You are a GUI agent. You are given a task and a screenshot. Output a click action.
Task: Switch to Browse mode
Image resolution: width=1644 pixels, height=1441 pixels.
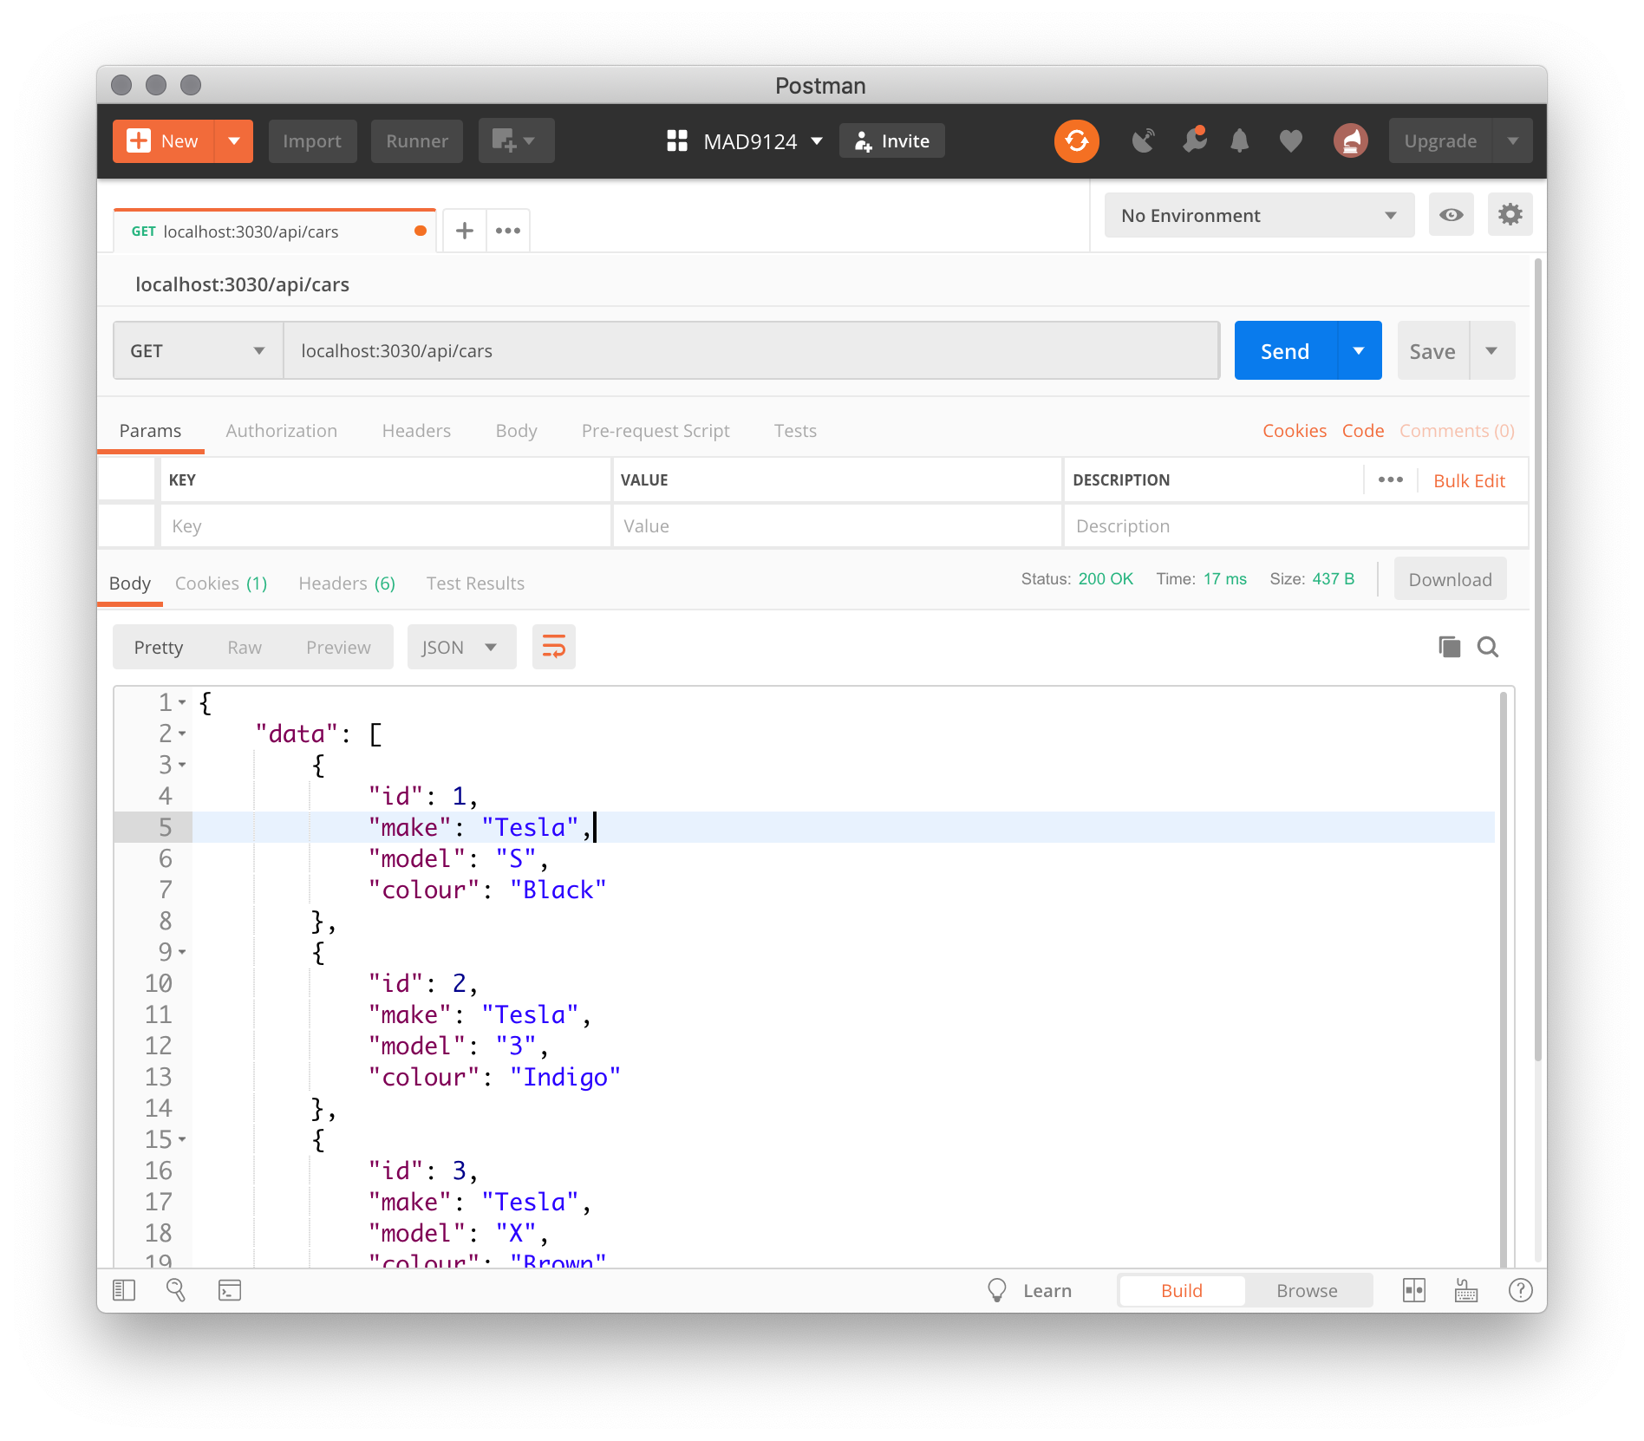point(1307,1290)
